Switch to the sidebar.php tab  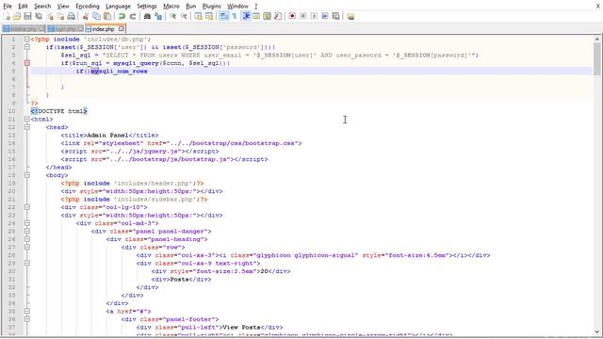(23, 29)
